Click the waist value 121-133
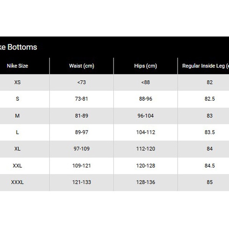The image size is (229, 229). click(82, 182)
